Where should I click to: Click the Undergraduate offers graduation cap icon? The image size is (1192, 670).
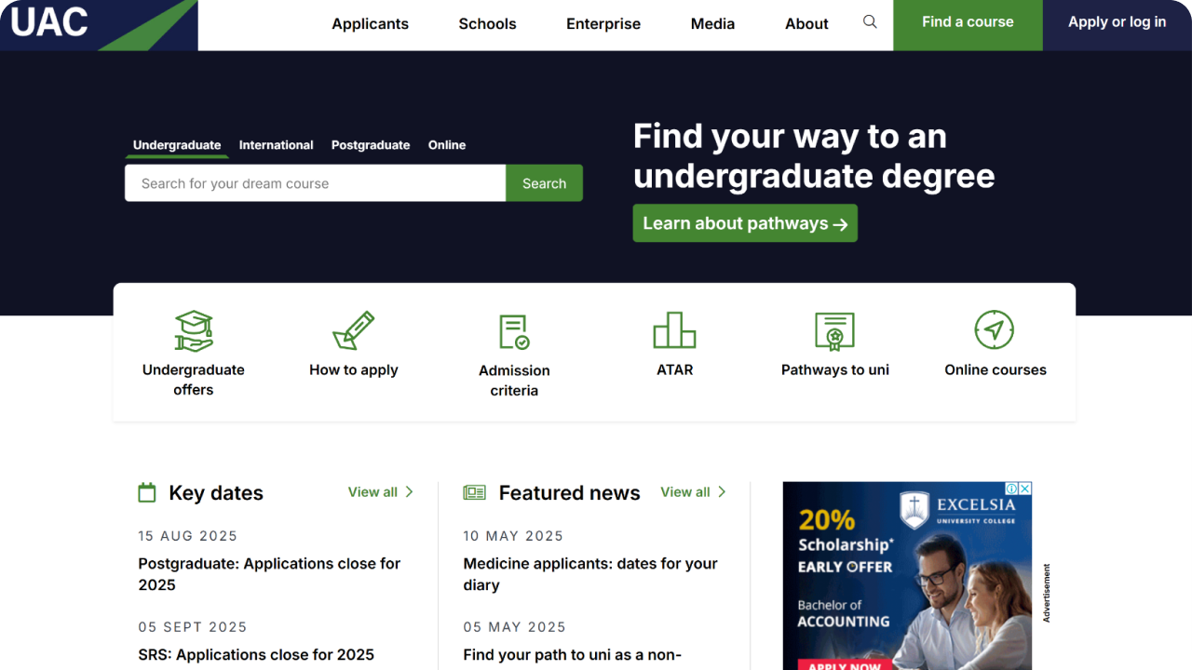194,330
